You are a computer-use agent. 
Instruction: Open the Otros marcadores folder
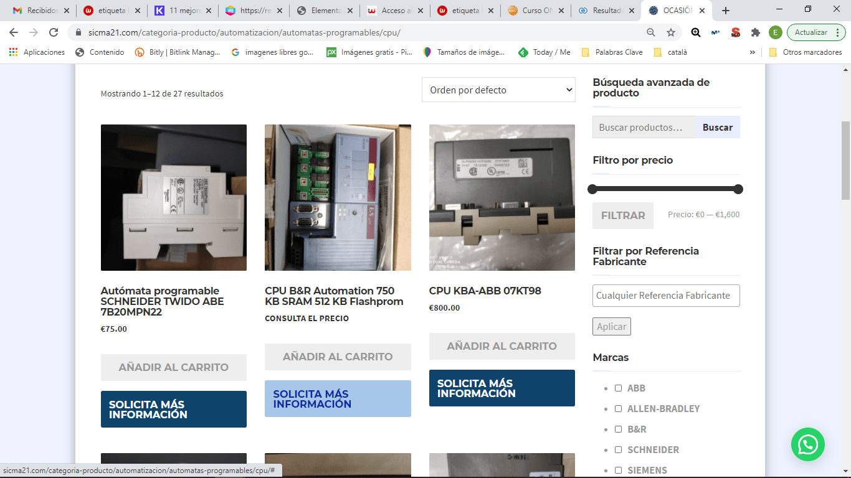pos(806,52)
